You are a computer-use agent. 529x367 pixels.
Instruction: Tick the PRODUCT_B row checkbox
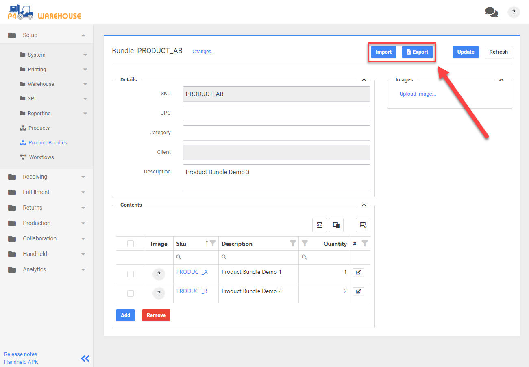pyautogui.click(x=131, y=293)
